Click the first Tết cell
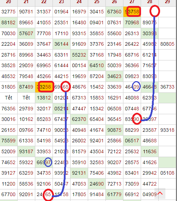 pyautogui.click(x=8, y=98)
